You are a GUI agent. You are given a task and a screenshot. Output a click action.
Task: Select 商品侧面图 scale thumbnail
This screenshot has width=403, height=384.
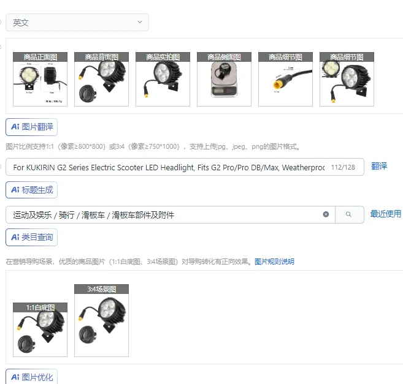[224, 80]
